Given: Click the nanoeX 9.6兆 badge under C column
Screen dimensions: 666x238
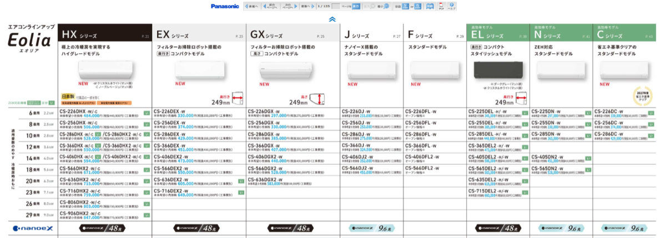Looking at the screenshot, I should pos(623,228).
